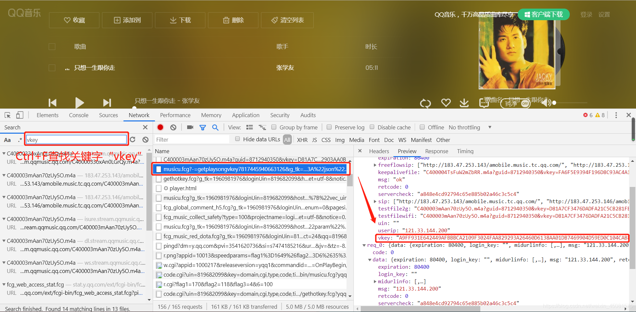Click the 清空列表 button
The width and height of the screenshot is (636, 312).
click(287, 20)
